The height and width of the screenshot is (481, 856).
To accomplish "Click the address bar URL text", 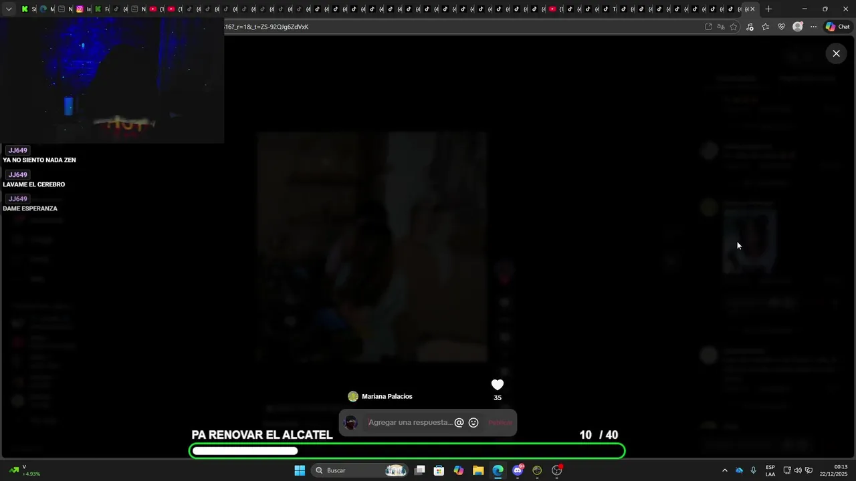I will click(266, 27).
